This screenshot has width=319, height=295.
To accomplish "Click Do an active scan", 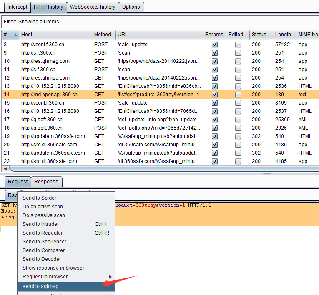I will point(43,207).
